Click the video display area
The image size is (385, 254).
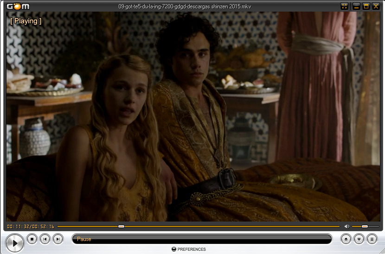[x=193, y=116]
